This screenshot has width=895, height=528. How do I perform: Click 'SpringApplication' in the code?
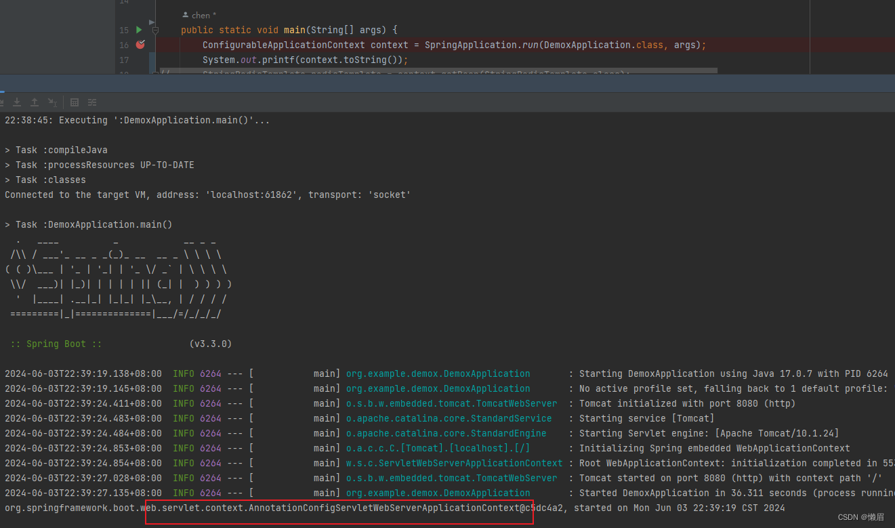point(471,45)
